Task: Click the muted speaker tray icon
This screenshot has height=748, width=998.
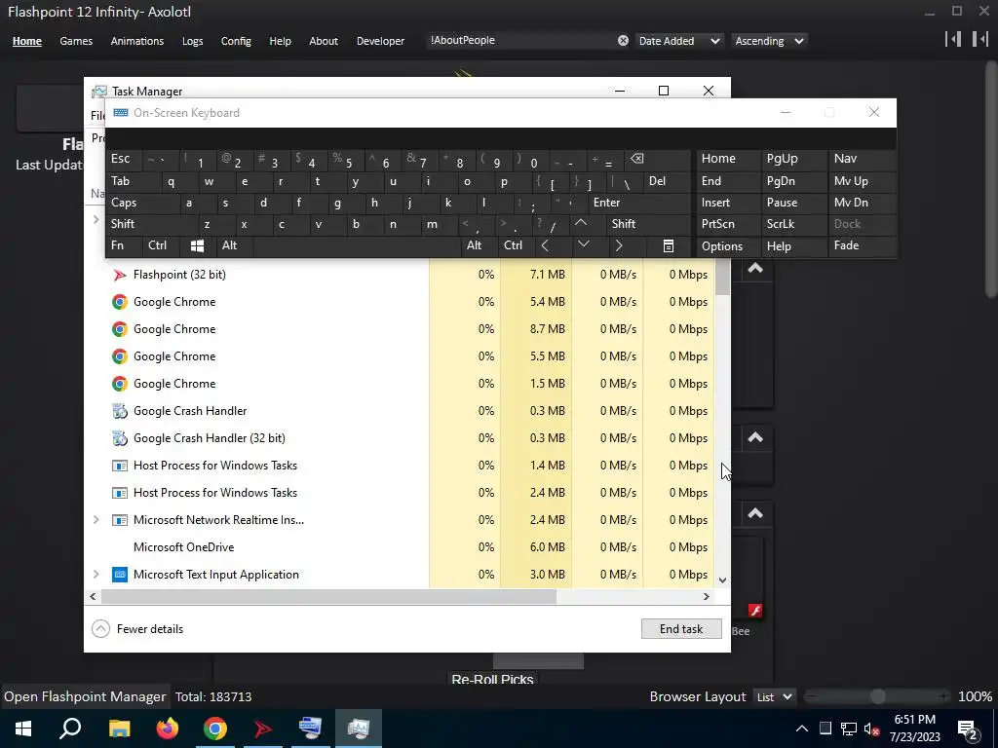Action: coord(871,729)
